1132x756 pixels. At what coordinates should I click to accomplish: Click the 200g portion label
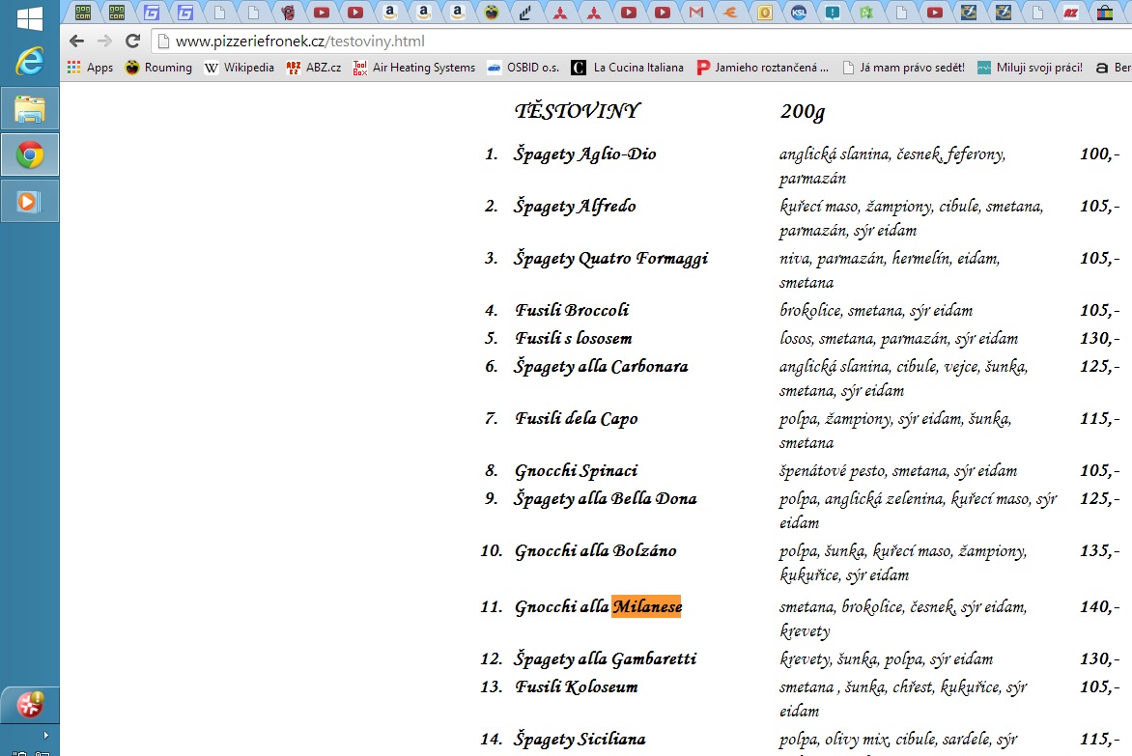point(802,111)
